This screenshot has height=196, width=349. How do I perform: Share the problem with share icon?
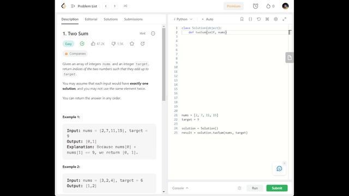click(x=143, y=44)
